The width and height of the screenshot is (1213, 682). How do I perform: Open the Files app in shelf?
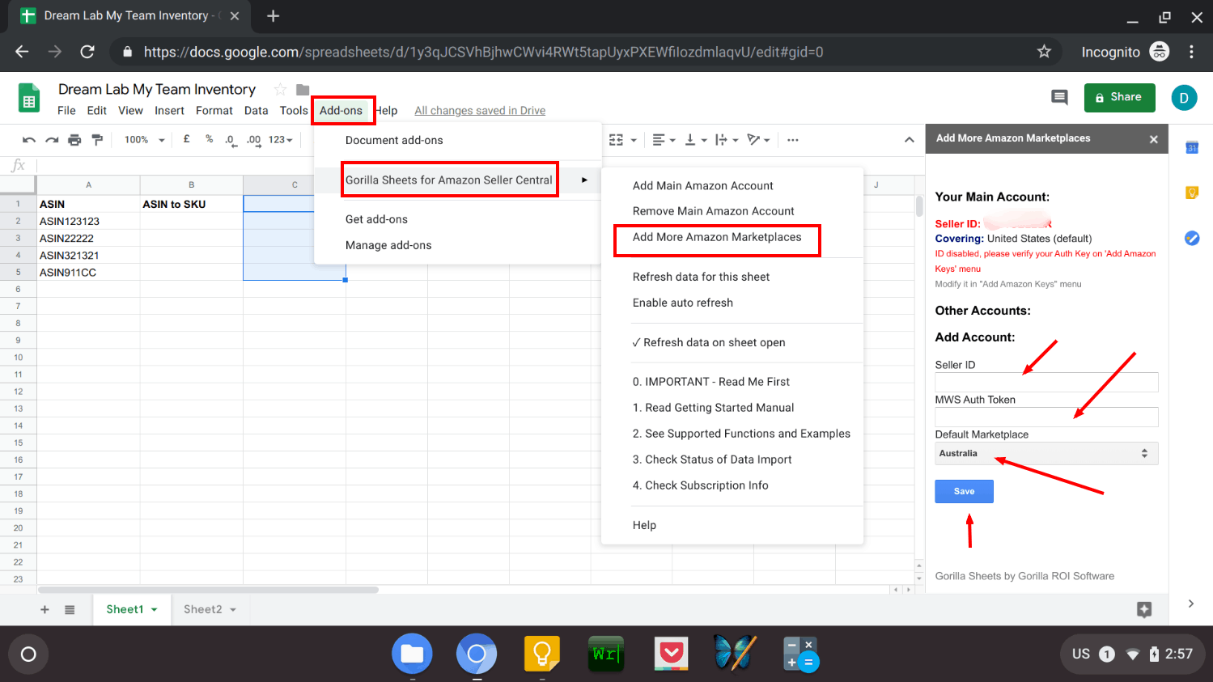coord(412,654)
